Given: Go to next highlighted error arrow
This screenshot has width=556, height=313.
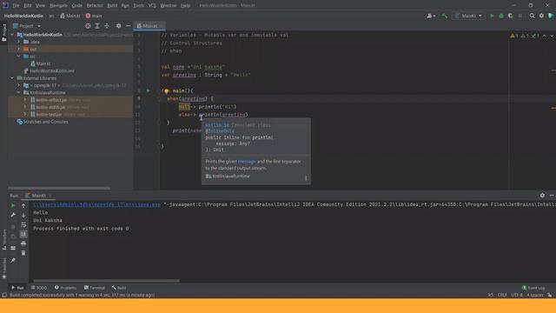Looking at the screenshot, I should pos(552,36).
